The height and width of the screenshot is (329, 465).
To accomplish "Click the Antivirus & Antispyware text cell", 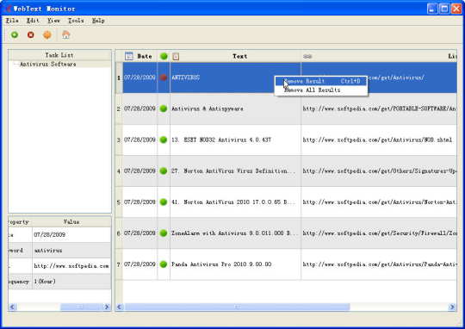I will tap(235, 109).
